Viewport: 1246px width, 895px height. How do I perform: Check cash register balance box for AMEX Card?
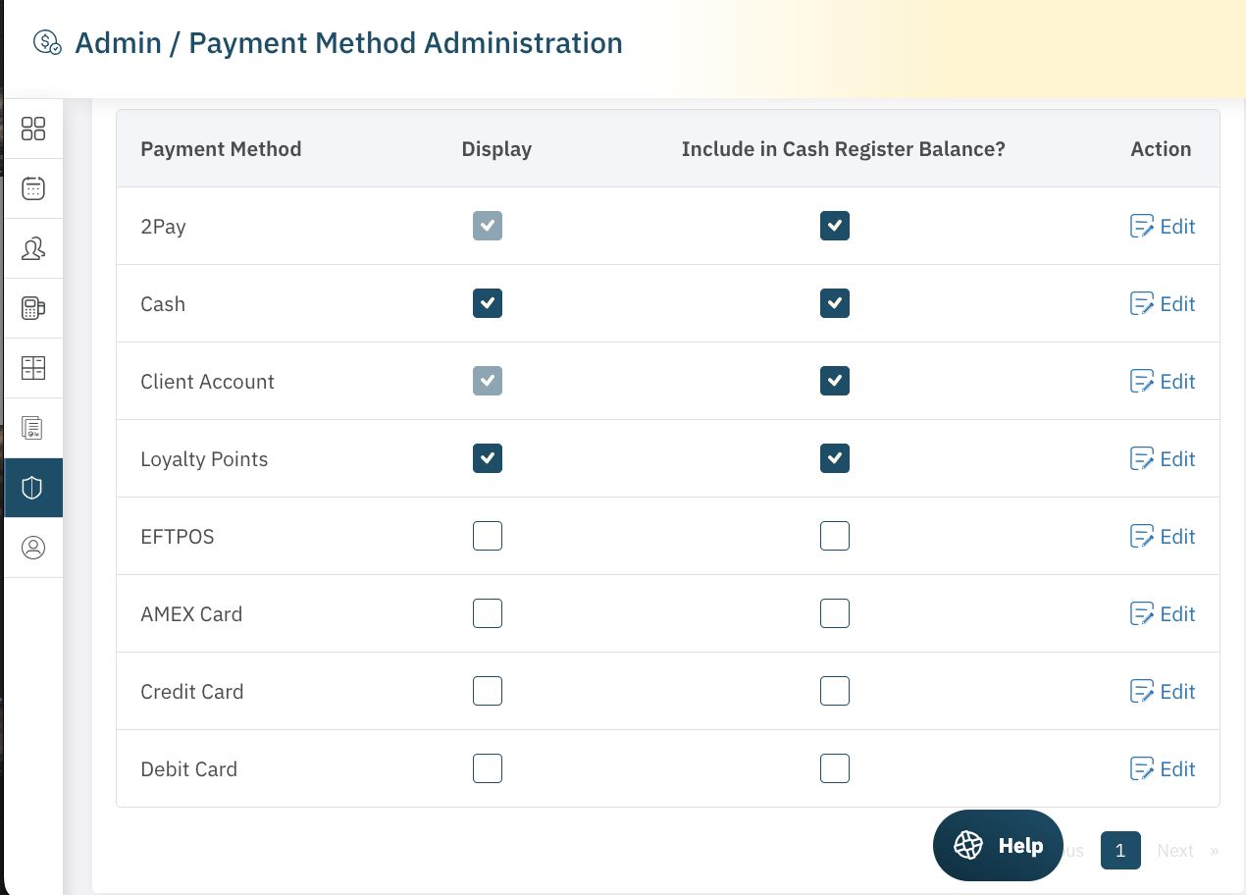(835, 613)
